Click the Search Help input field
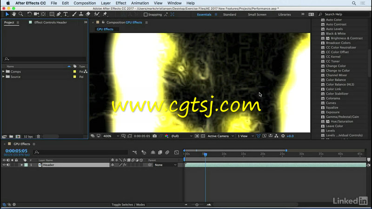Image resolution: width=372 pixels, height=209 pixels. [344, 14]
